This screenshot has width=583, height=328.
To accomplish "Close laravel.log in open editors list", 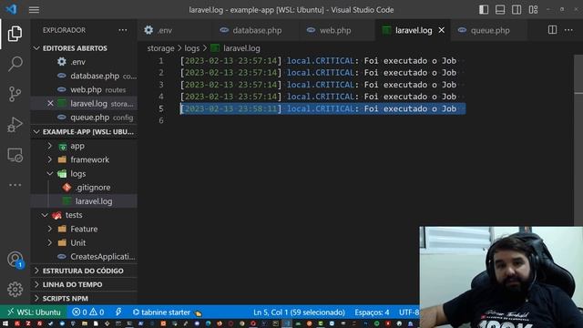I will pos(50,103).
